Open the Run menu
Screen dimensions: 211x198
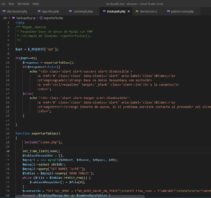(11, 4)
